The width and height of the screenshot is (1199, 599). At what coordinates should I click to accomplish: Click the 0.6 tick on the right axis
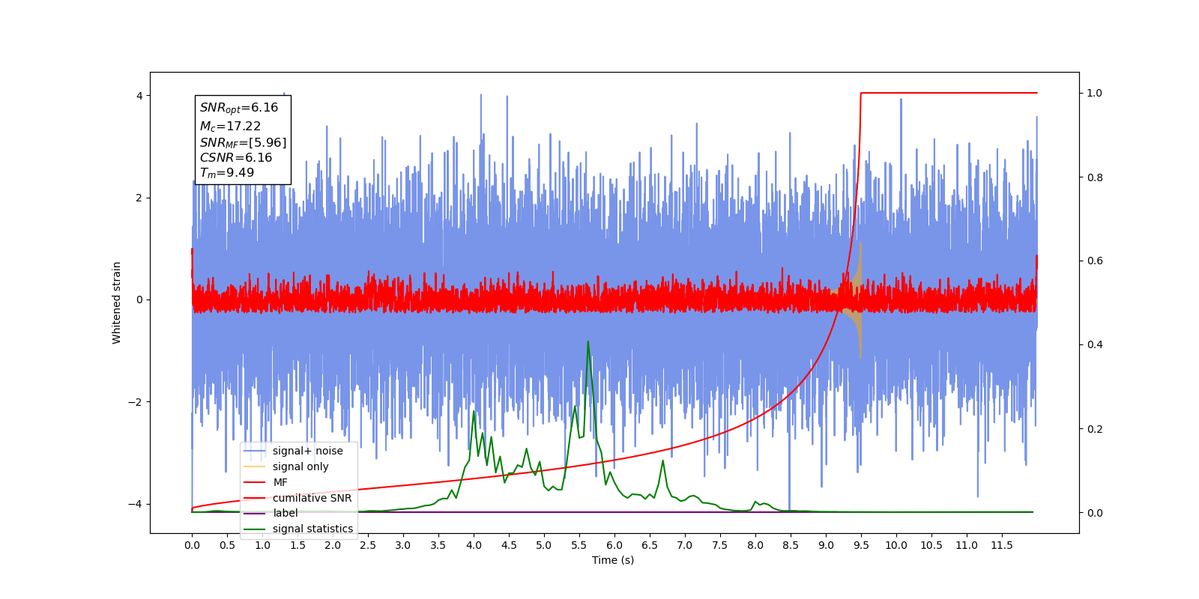point(1095,261)
